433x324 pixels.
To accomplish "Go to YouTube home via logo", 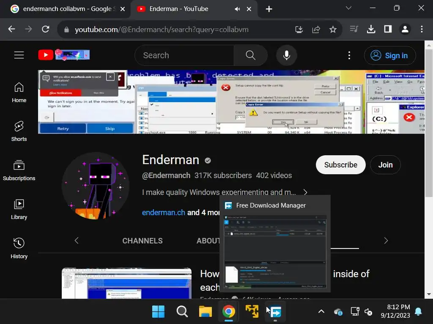I will 64,55.
